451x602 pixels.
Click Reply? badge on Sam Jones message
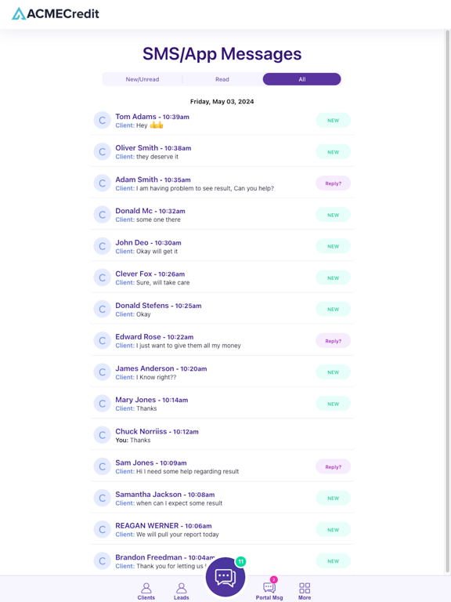[x=333, y=467]
